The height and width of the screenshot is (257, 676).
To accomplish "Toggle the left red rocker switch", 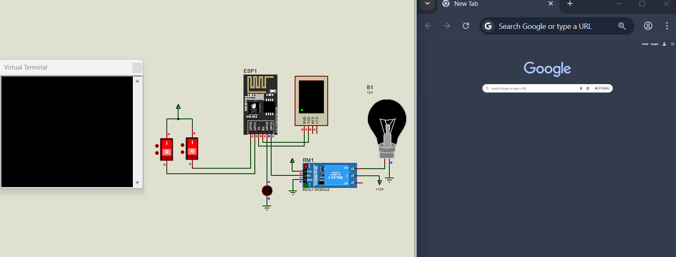I will click(x=166, y=149).
